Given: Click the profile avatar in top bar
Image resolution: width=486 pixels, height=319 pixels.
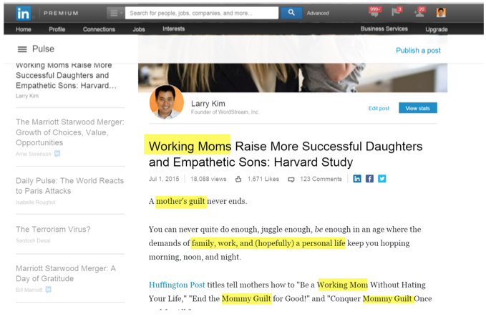Looking at the screenshot, I should point(441,12).
